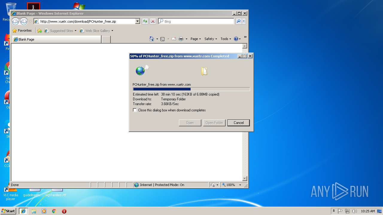Open Windows Explorer folder taskbar icon

(34, 211)
